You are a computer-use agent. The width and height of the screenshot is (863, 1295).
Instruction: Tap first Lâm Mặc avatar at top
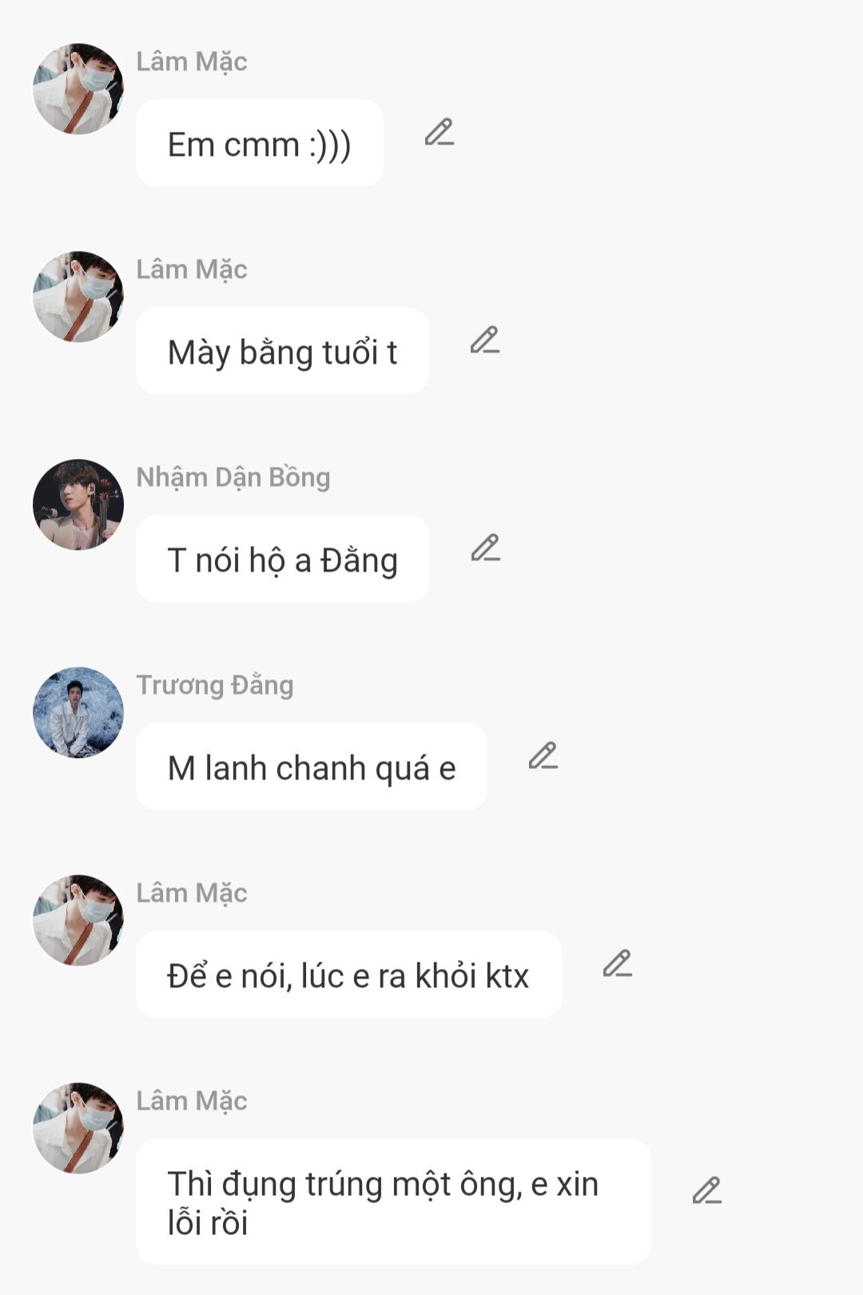click(x=78, y=89)
